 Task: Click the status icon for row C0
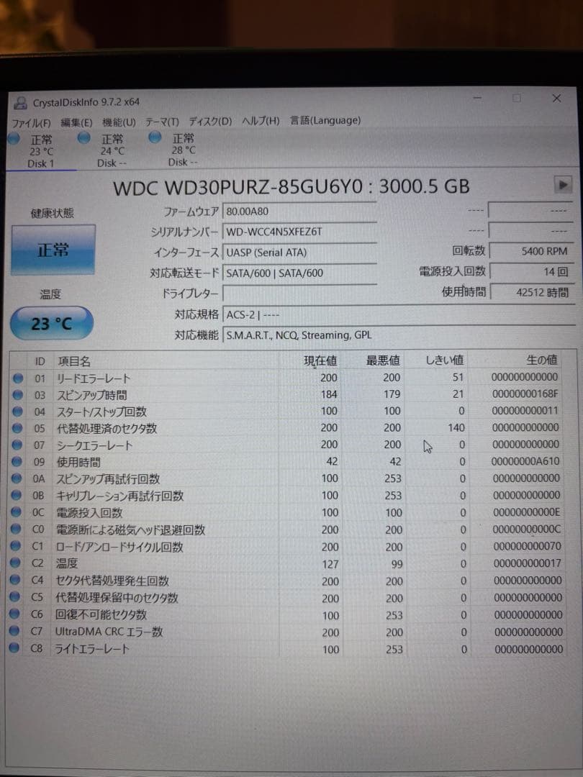pos(16,530)
